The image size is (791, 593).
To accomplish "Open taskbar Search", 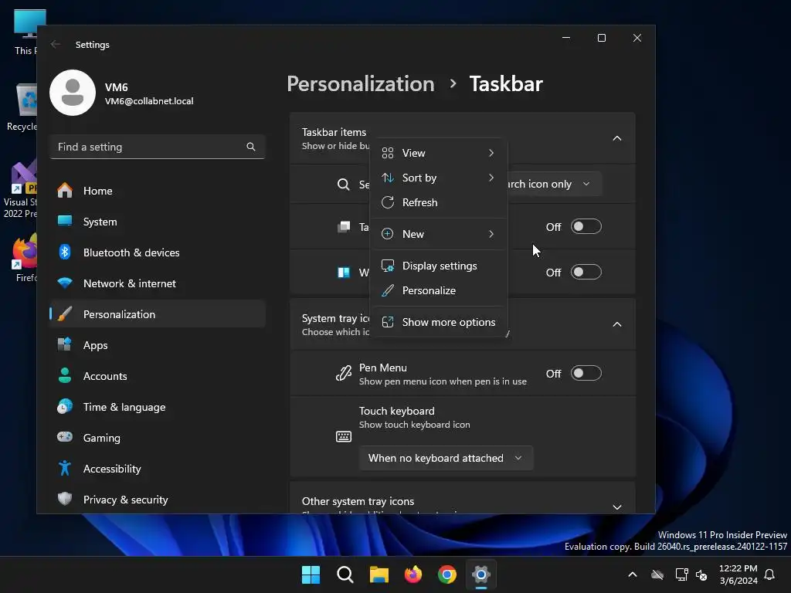I will [x=345, y=574].
